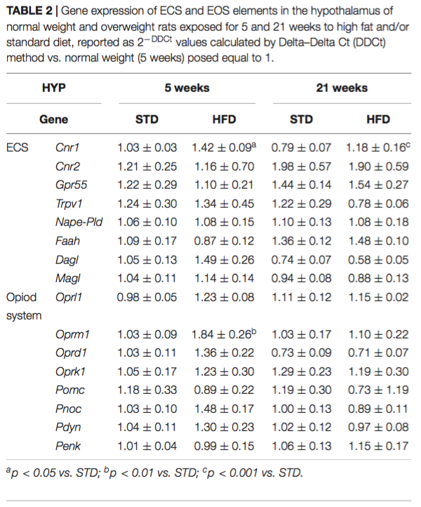Click the TABLE 2 caption title
This screenshot has width=421, height=507.
pyautogui.click(x=29, y=11)
